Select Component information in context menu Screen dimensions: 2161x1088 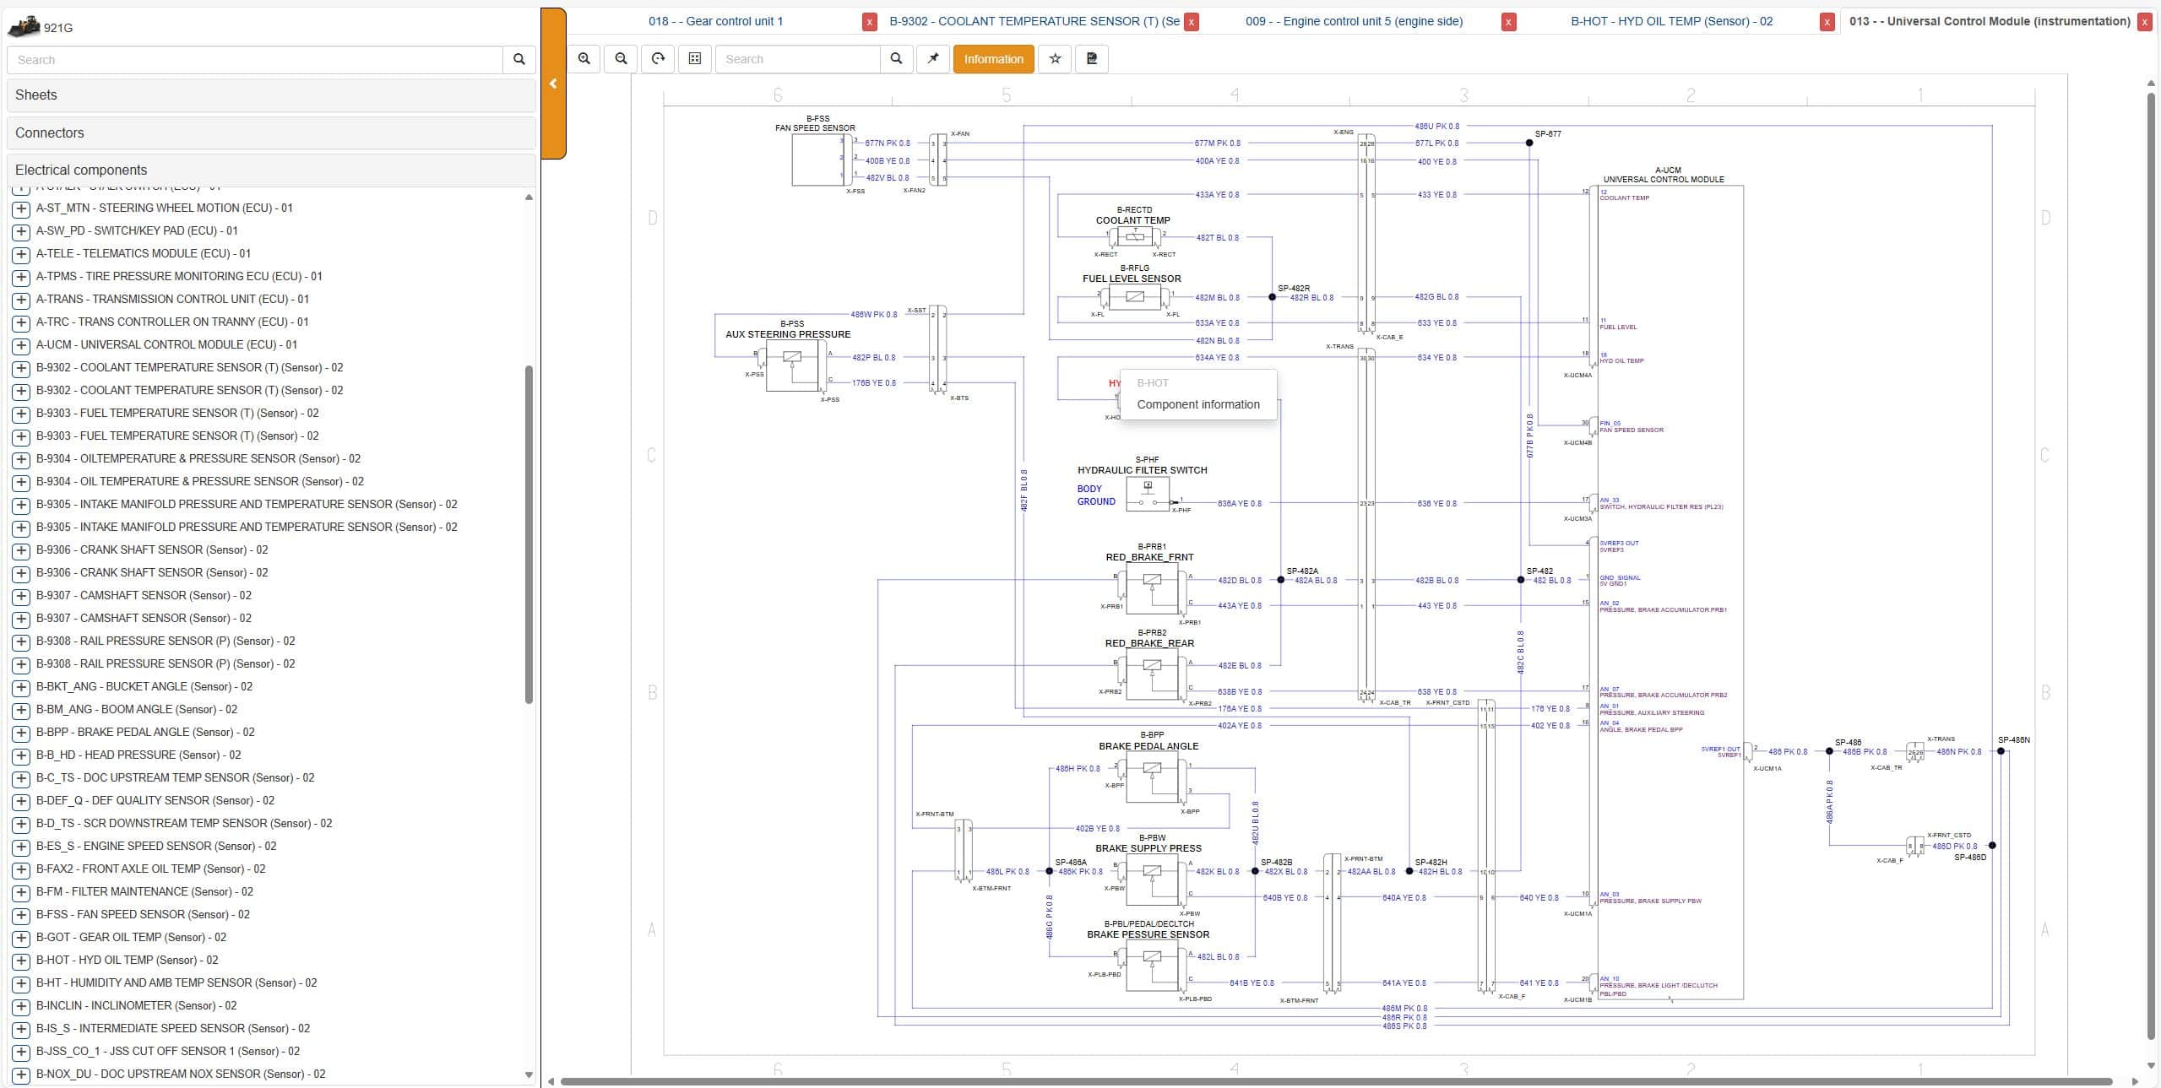coord(1197,404)
